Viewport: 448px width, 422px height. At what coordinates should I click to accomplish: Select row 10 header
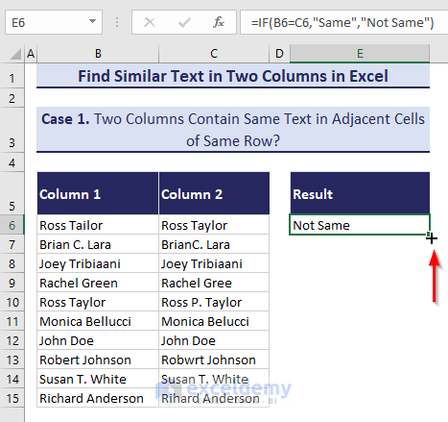pos(12,302)
